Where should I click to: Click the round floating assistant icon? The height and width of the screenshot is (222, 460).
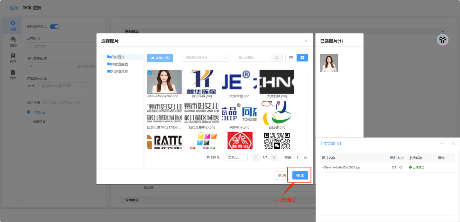pyautogui.click(x=442, y=40)
